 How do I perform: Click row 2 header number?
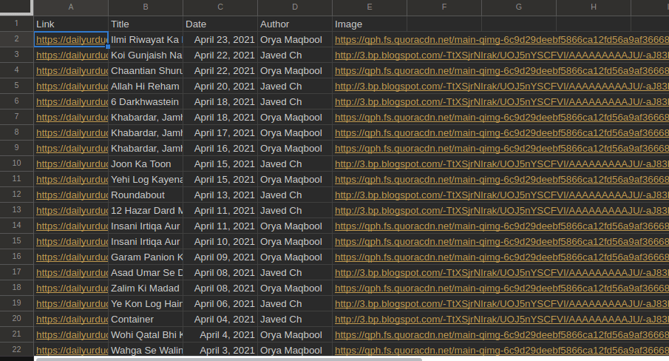[16, 39]
